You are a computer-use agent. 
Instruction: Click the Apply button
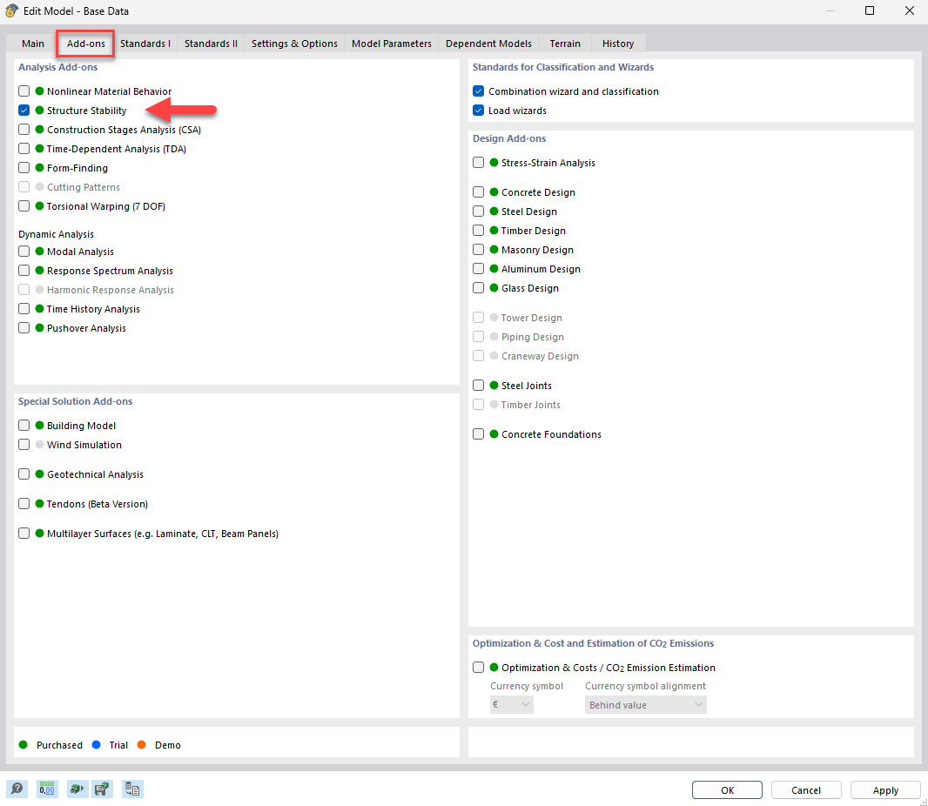click(885, 790)
